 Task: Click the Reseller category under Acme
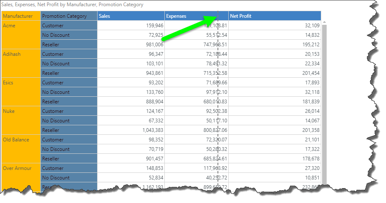(x=68, y=45)
